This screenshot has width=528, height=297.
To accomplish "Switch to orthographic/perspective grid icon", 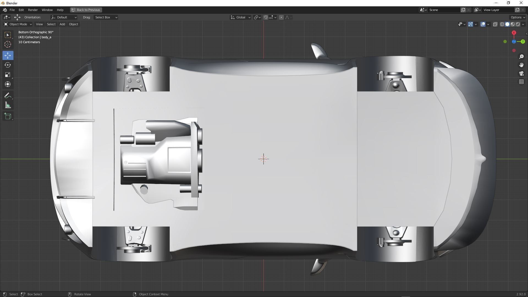I will pos(521,82).
